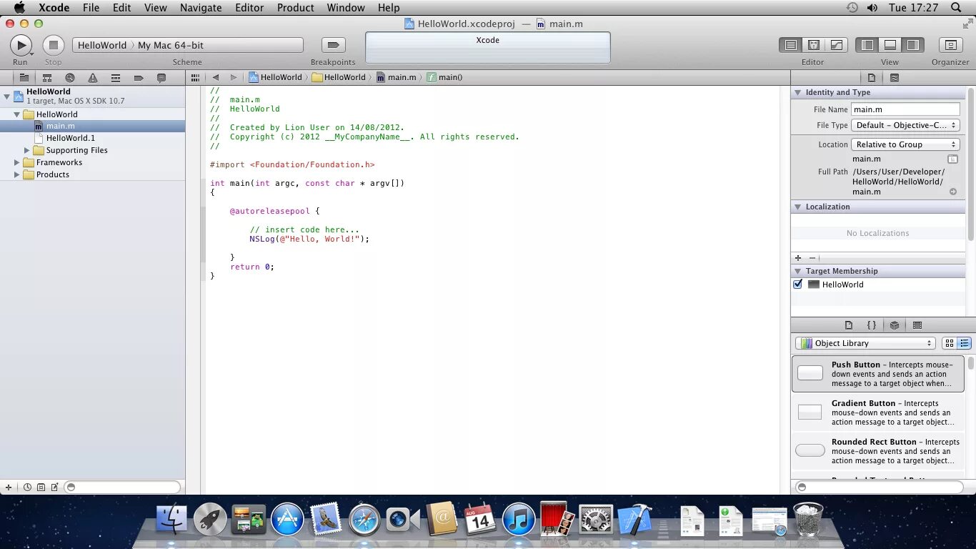The width and height of the screenshot is (976, 549).
Task: Expand the Products group
Action: click(16, 174)
